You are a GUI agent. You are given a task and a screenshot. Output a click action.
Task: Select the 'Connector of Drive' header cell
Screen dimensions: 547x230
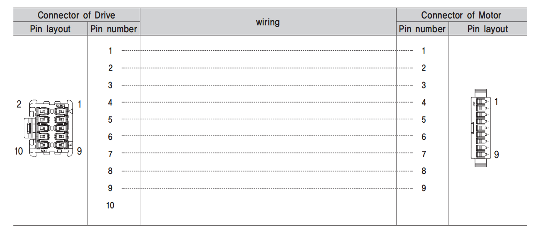tap(76, 15)
